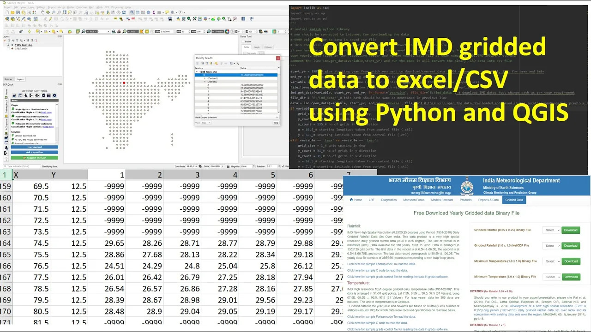Click the scale lock icon in status bar
Viewport: 591px width, 332px height.
click(x=228, y=166)
